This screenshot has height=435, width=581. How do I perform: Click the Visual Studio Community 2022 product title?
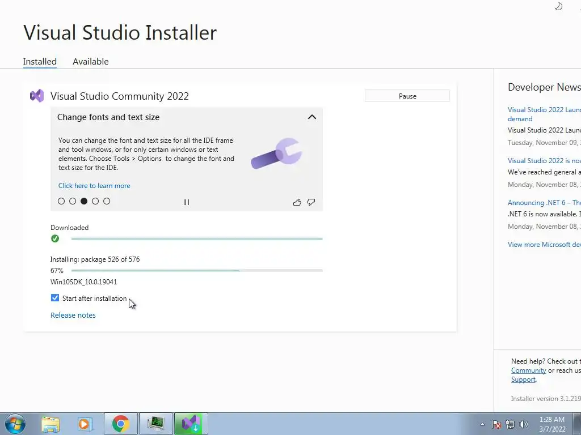pyautogui.click(x=120, y=96)
